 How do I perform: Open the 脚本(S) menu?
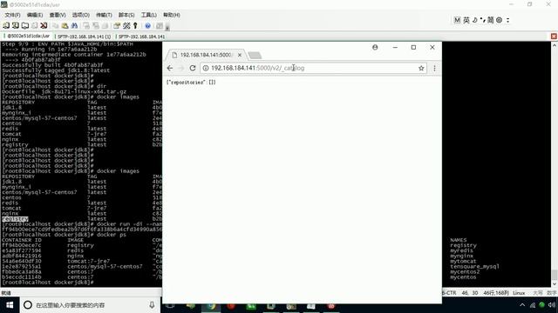[126, 15]
